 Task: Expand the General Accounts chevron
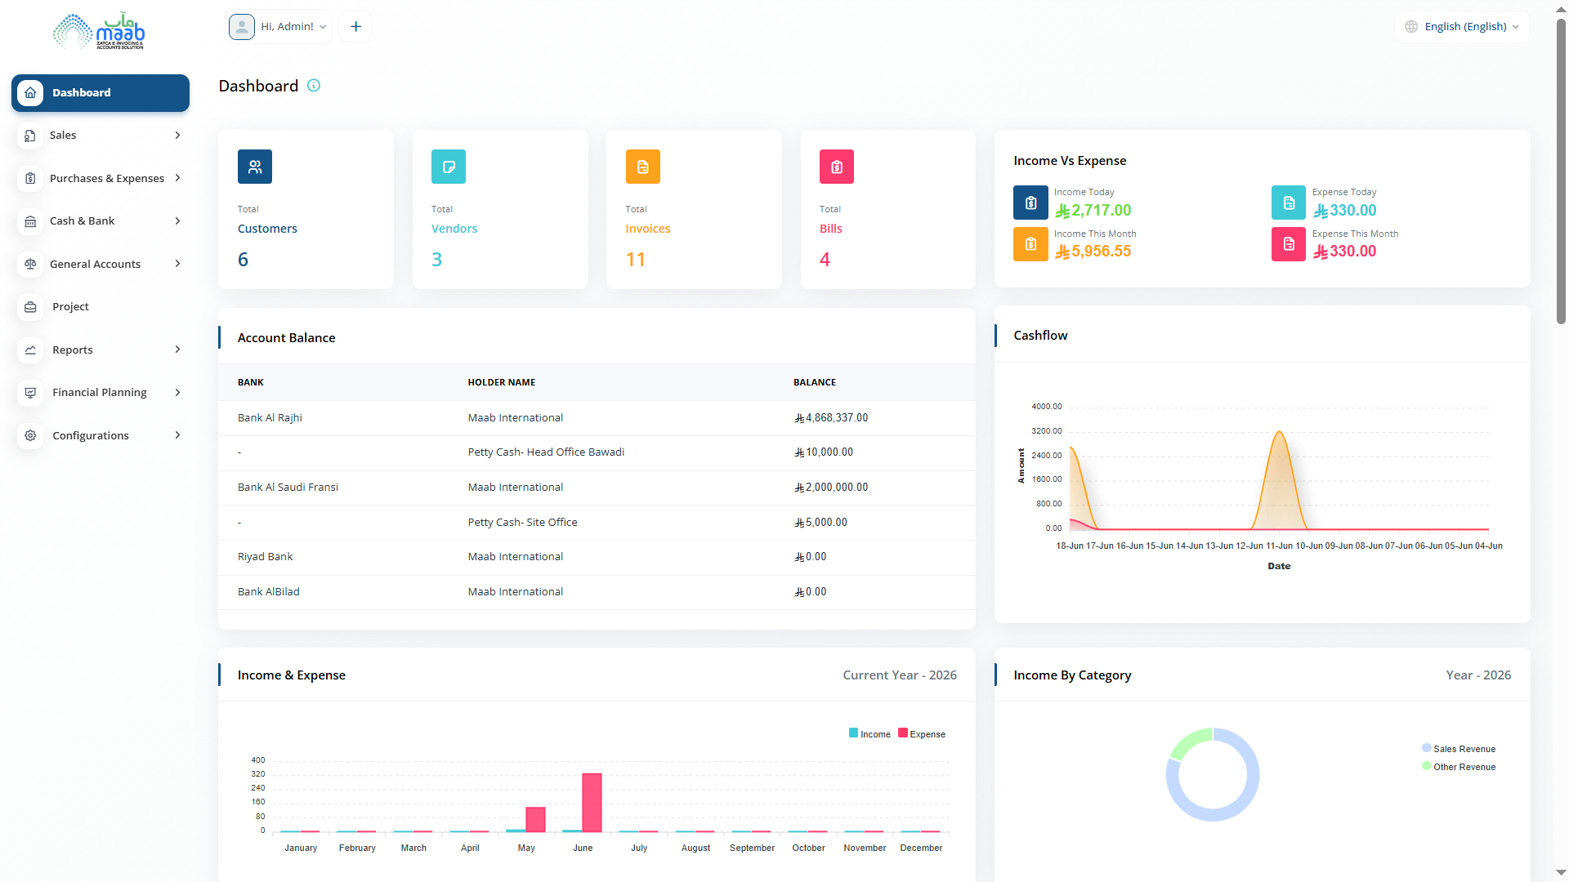click(177, 264)
